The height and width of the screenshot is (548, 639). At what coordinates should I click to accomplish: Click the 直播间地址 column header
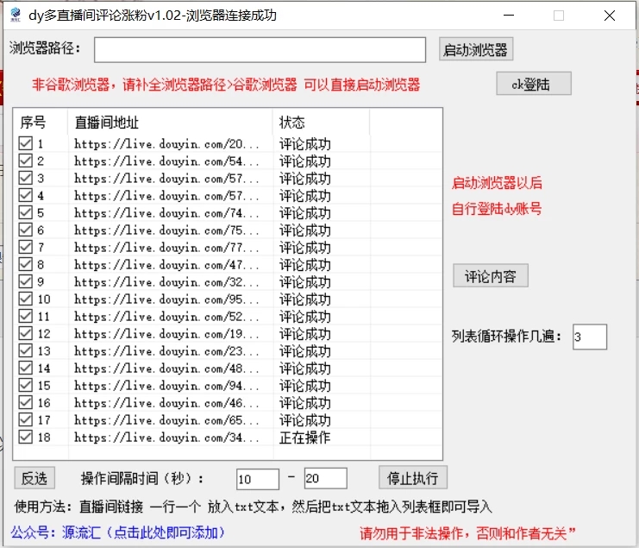point(171,123)
